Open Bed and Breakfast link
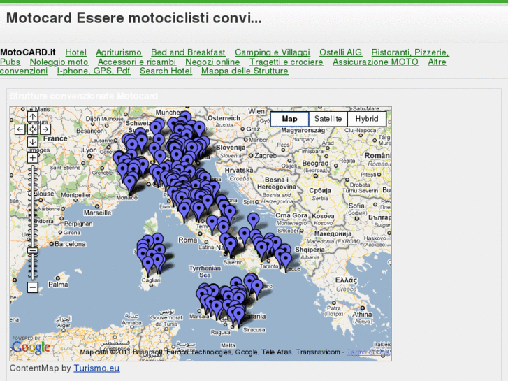The height and width of the screenshot is (381, 508). coord(188,52)
